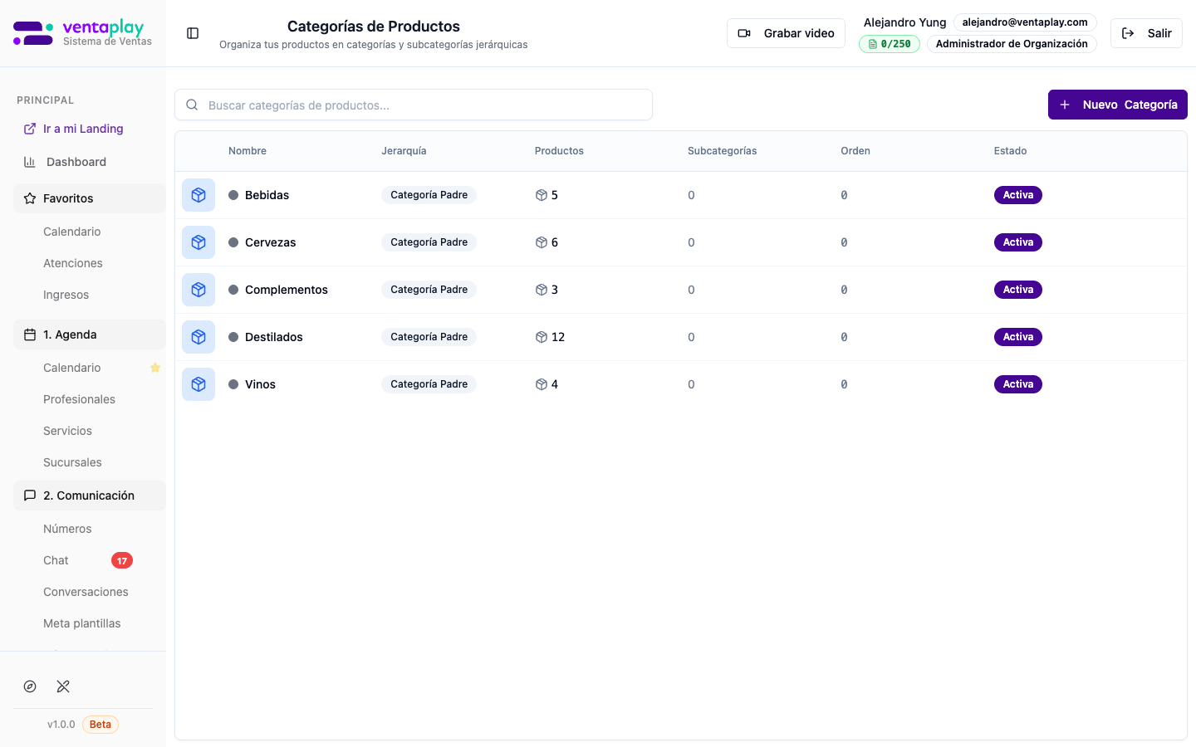This screenshot has width=1196, height=747.
Task: Click the Vinos category box icon
Action: (x=199, y=384)
